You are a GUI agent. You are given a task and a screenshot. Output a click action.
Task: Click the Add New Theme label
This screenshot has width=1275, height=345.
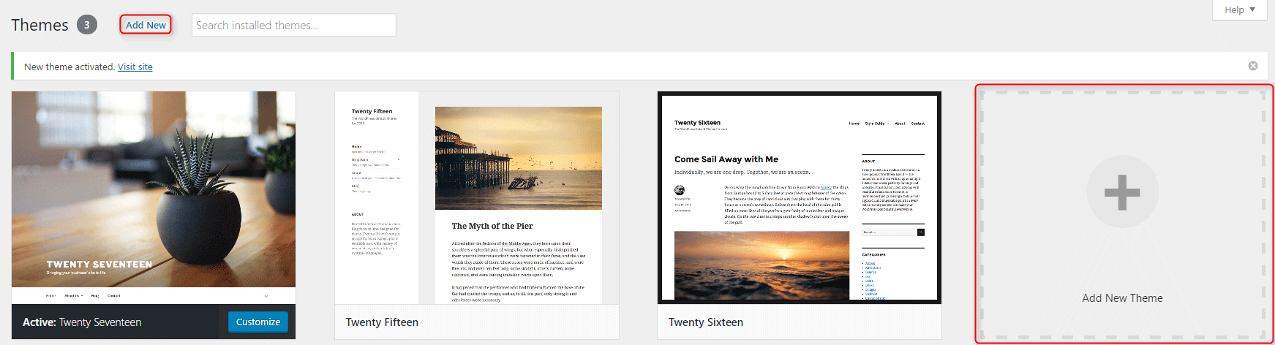click(1122, 298)
